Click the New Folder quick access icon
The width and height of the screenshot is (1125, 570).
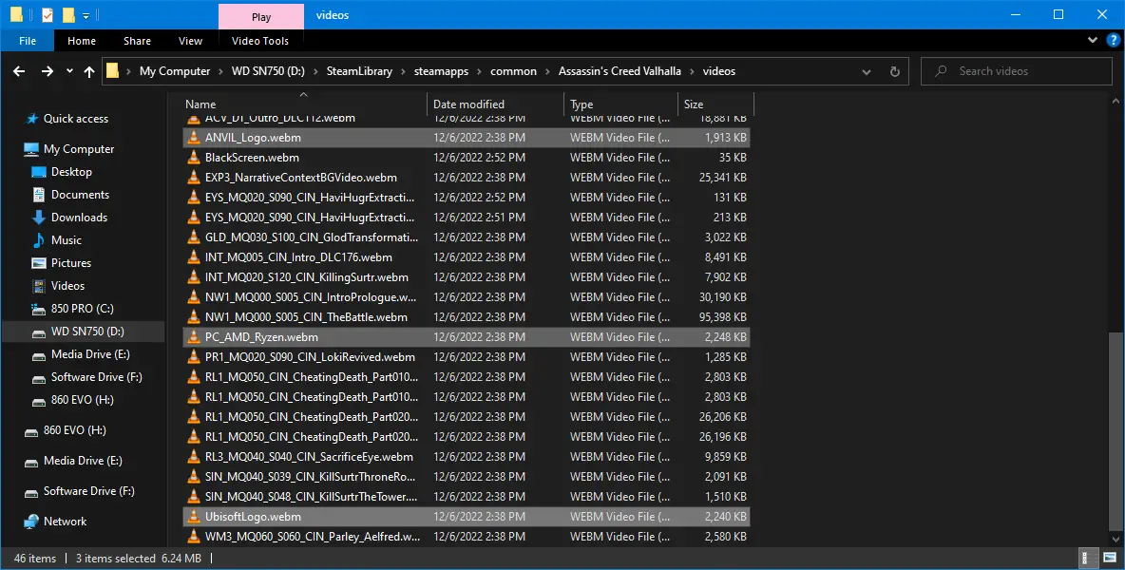68,15
